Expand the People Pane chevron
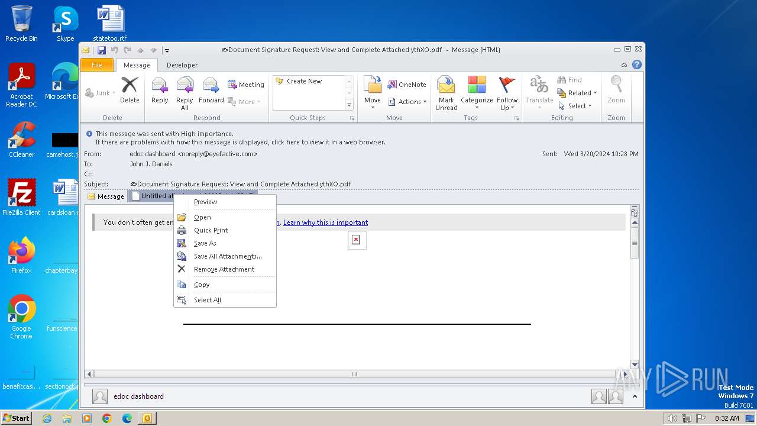The height and width of the screenshot is (426, 757). pyautogui.click(x=635, y=396)
